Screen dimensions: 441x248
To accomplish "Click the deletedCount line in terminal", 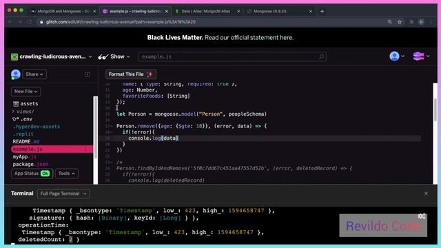I will coord(49,240).
